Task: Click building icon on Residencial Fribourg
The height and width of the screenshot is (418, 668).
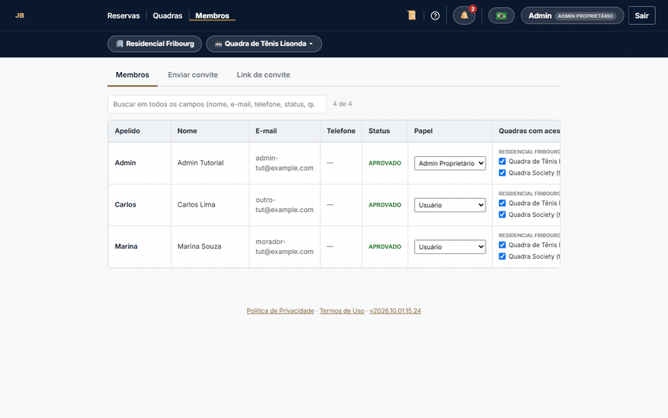Action: click(x=120, y=44)
